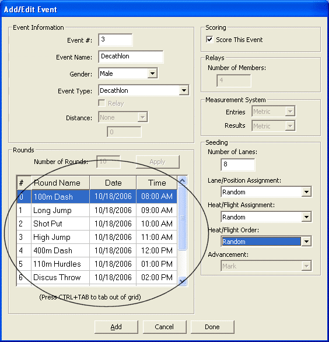Select the Long Jump round row
Screen dimensions: 329x342
tap(97, 210)
